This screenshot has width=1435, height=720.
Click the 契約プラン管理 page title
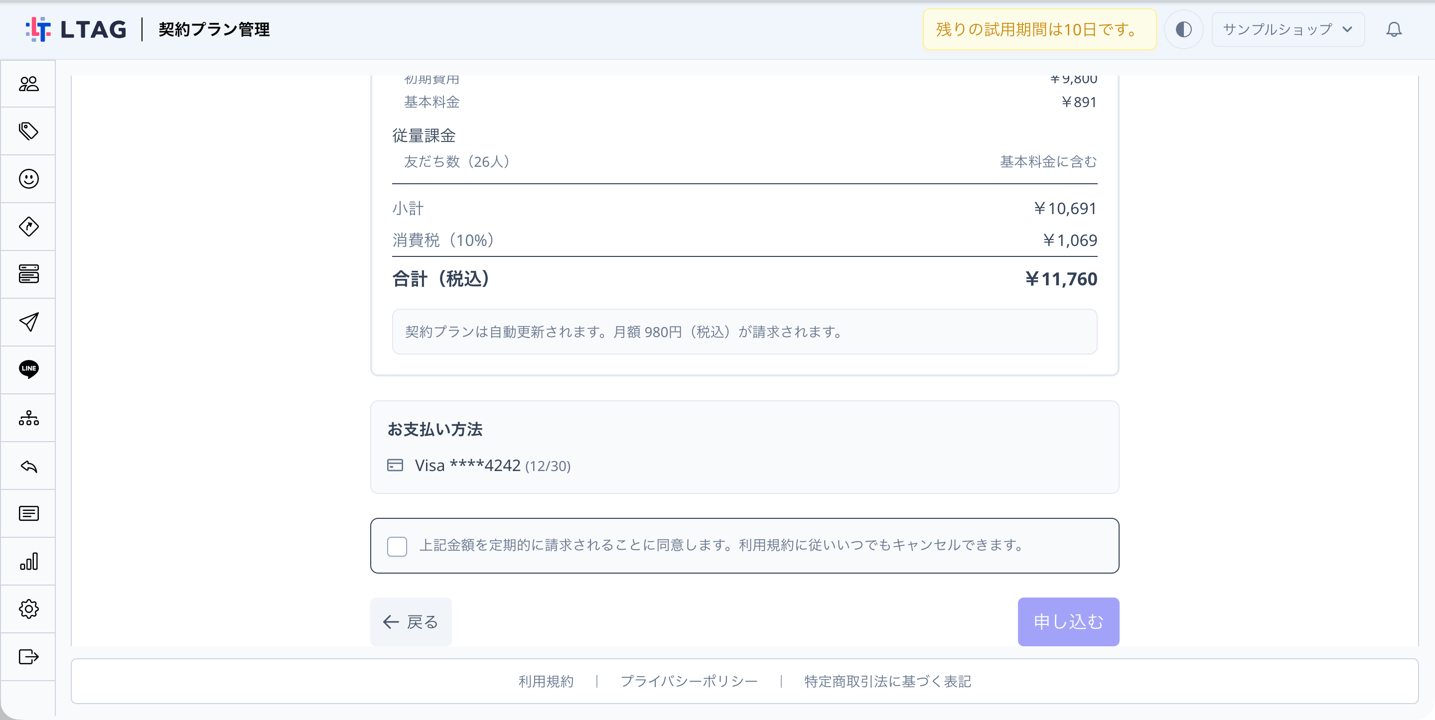point(214,29)
